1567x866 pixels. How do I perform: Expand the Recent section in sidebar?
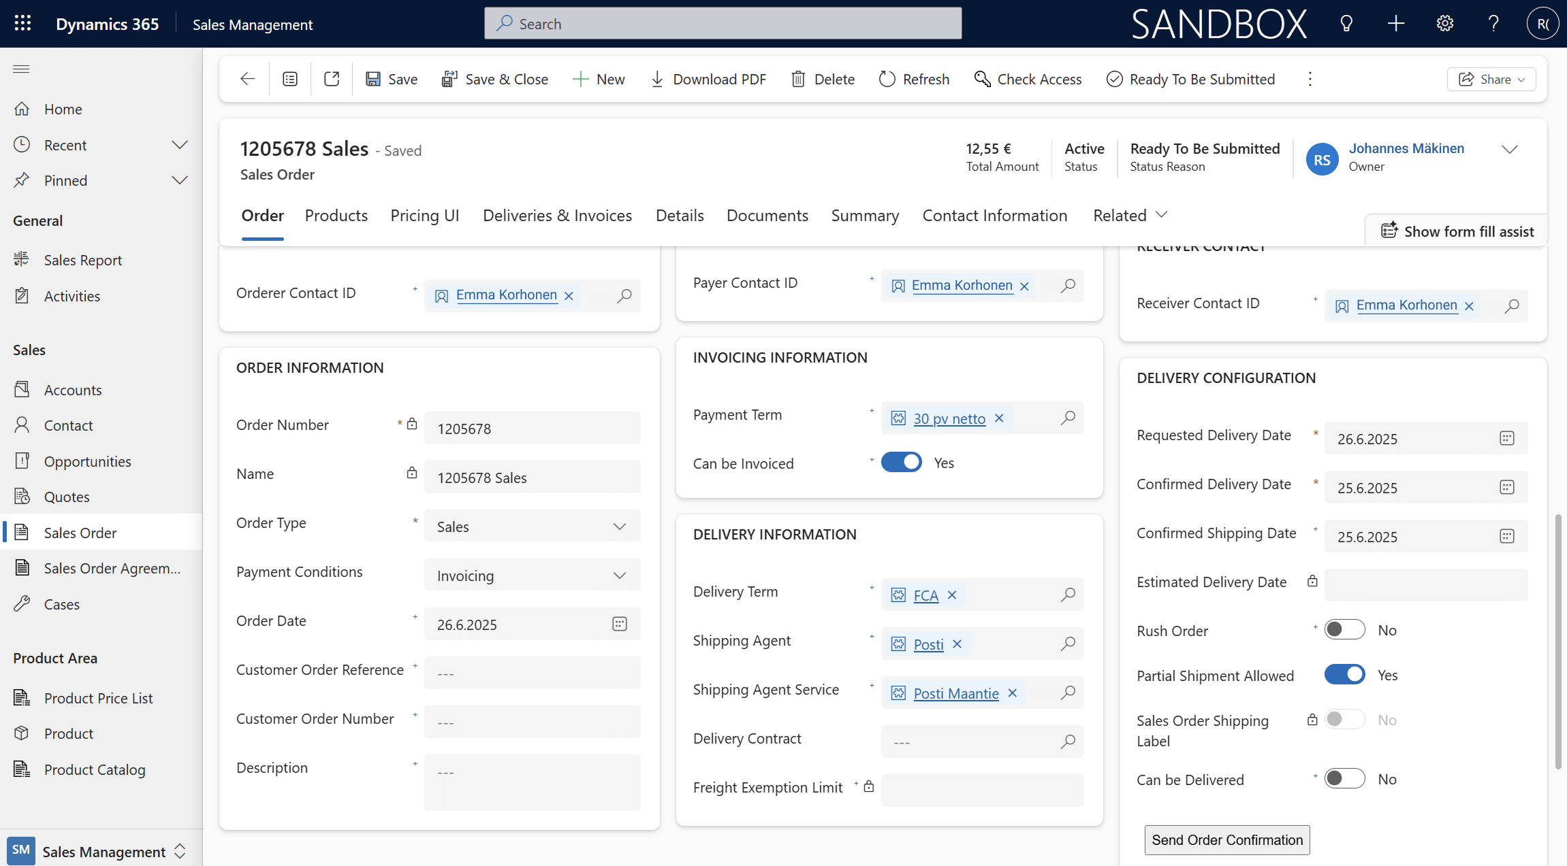(179, 145)
